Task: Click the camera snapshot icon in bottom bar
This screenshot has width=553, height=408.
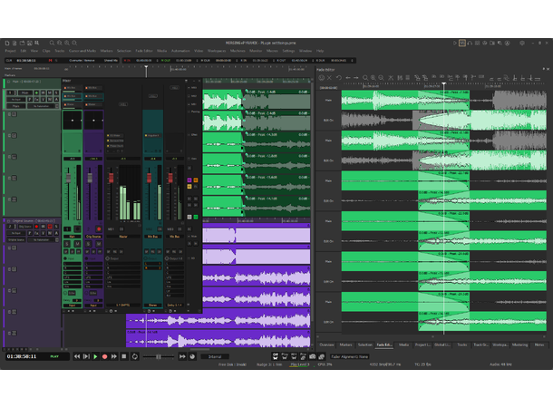Action: [x=312, y=357]
